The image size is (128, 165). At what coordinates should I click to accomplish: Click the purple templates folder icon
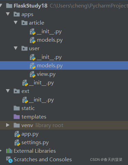17,117
